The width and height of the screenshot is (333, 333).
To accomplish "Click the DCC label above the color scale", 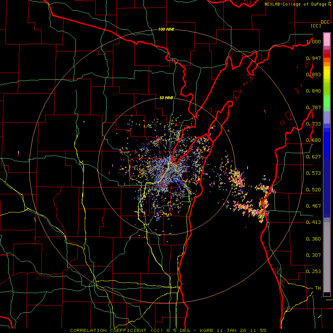I will [325, 22].
